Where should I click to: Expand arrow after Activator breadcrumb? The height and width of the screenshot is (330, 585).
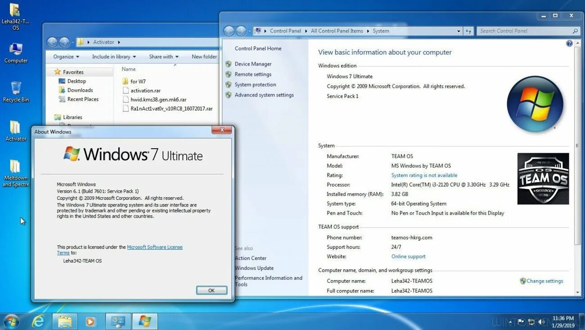(x=119, y=42)
